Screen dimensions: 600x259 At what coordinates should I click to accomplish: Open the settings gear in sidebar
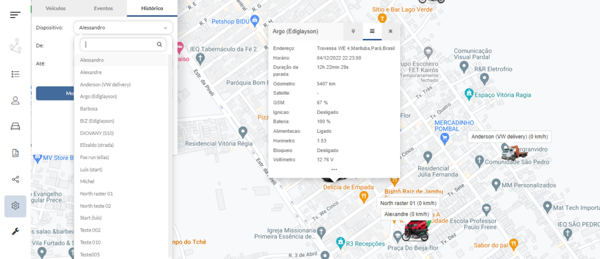click(x=15, y=206)
